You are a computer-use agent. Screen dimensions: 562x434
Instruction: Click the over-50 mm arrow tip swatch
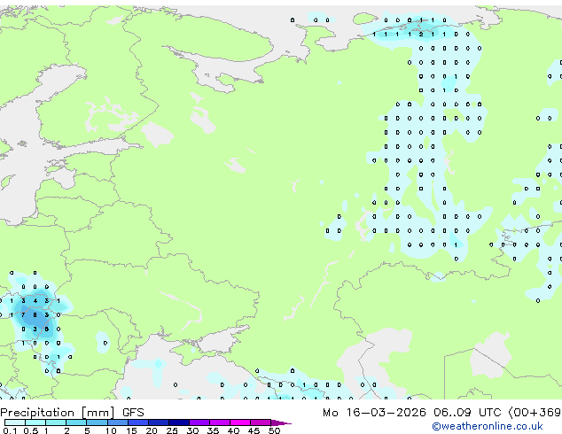[x=281, y=422]
